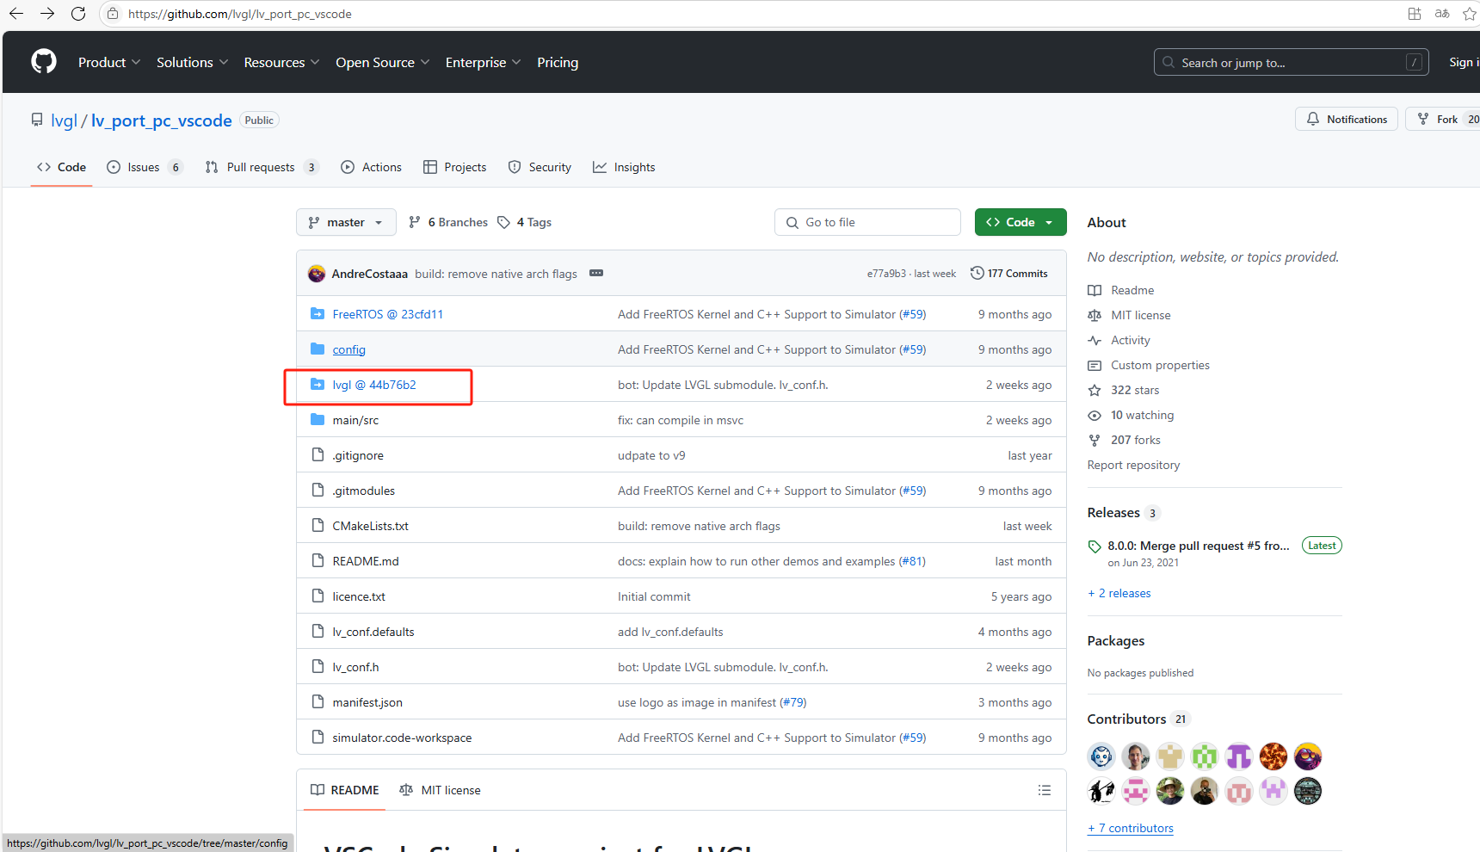Click the main/src folder icon
1480x852 pixels.
click(x=318, y=419)
